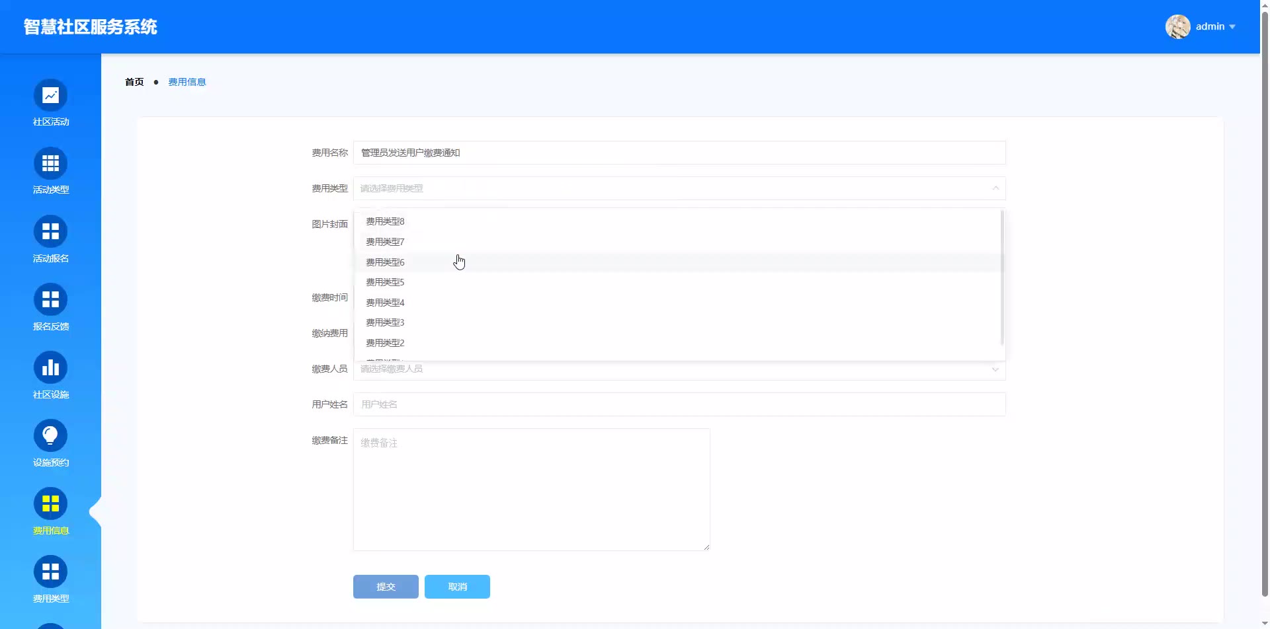The image size is (1270, 629).
Task: Click the 智慧社区服务系统 title
Action: [91, 27]
